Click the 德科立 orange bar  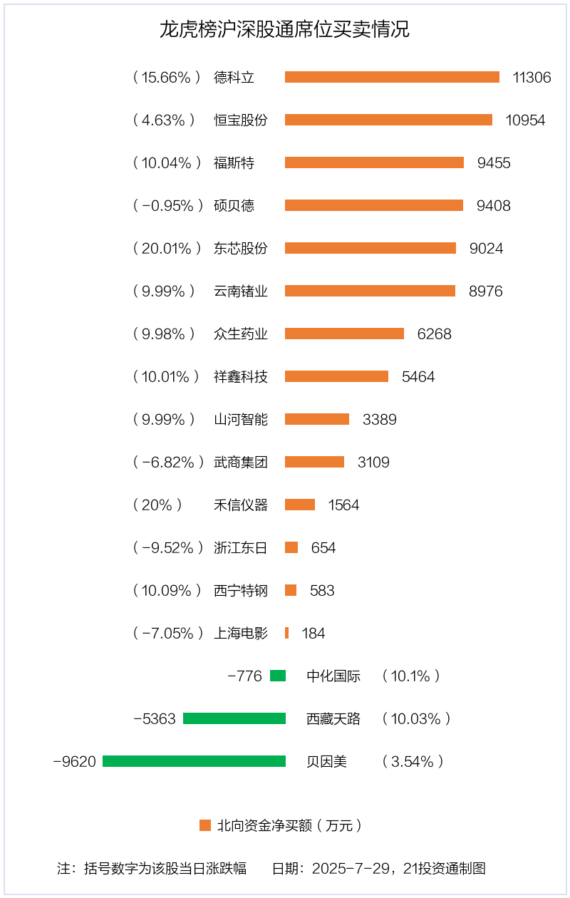[392, 77]
